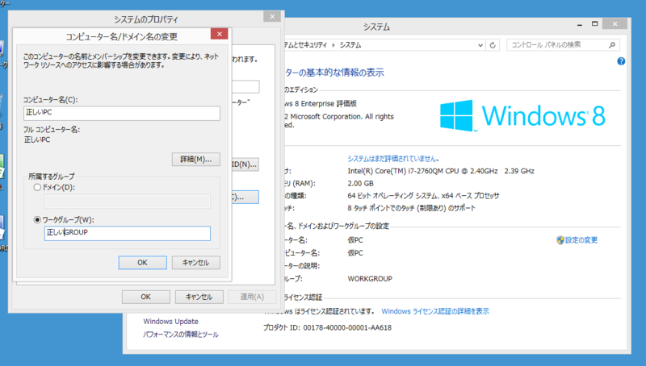Click the 詳細(M)... button
Image resolution: width=646 pixels, height=366 pixels.
[x=195, y=159]
